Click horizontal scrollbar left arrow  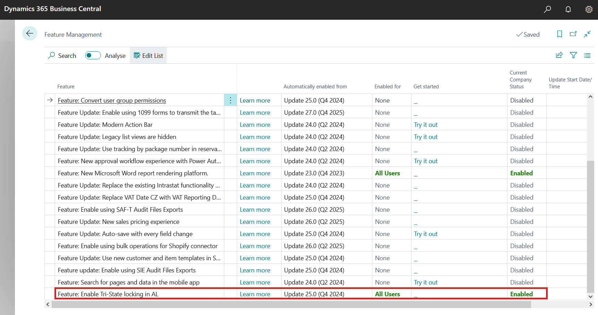click(48, 304)
